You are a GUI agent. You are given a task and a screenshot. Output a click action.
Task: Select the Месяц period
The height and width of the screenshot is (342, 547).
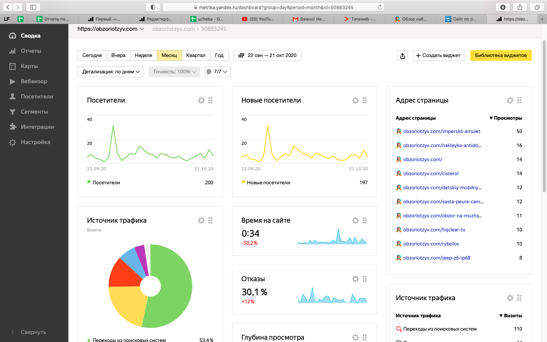point(169,55)
